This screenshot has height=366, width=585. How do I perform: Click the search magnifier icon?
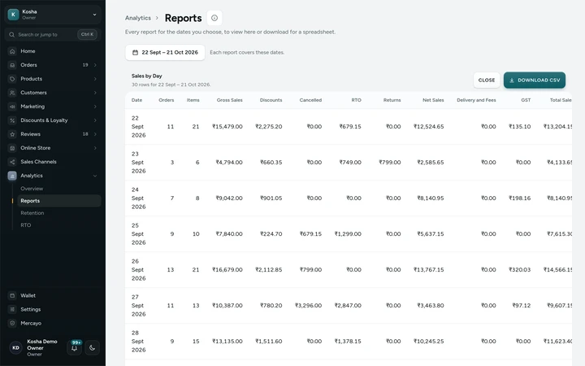(12, 35)
